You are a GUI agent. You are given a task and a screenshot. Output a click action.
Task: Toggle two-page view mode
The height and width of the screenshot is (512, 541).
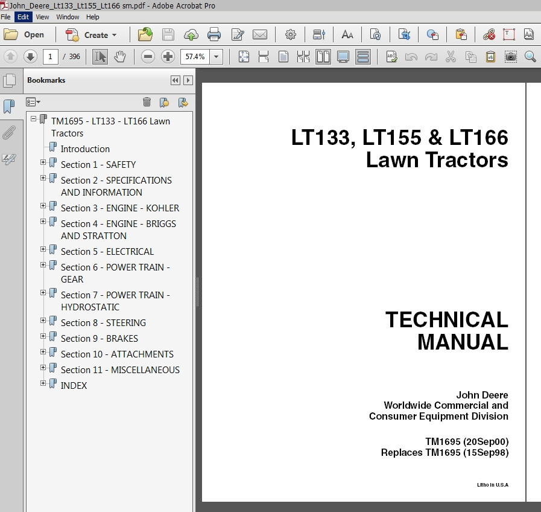[323, 57]
